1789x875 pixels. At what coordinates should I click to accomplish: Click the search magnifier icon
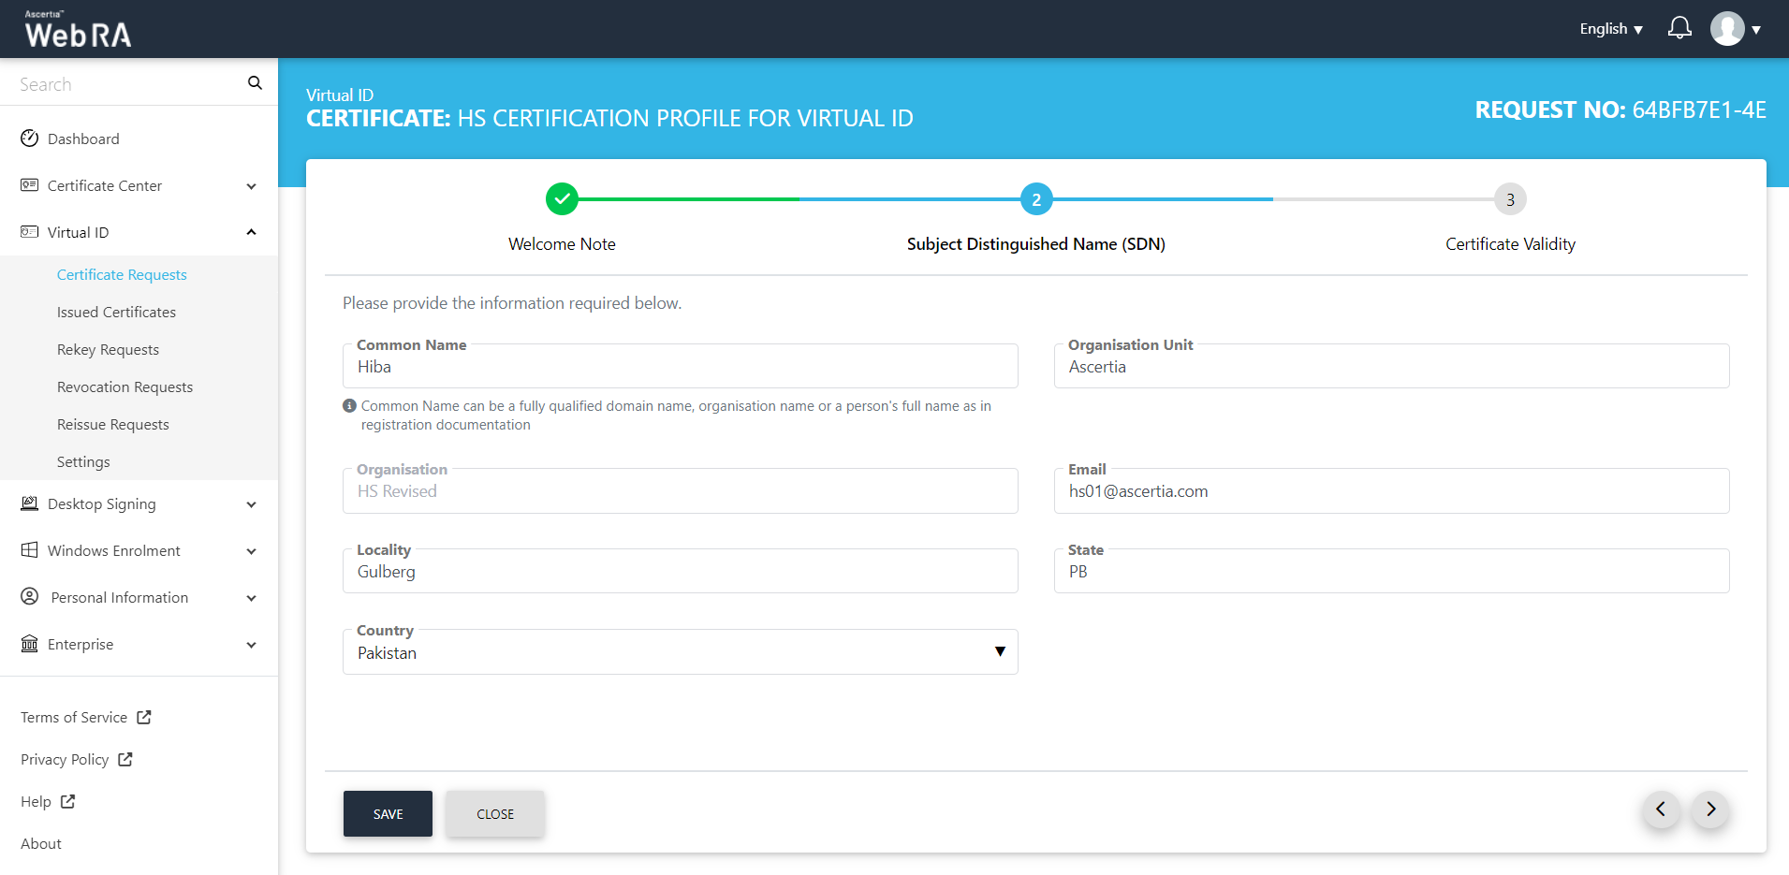(x=255, y=83)
